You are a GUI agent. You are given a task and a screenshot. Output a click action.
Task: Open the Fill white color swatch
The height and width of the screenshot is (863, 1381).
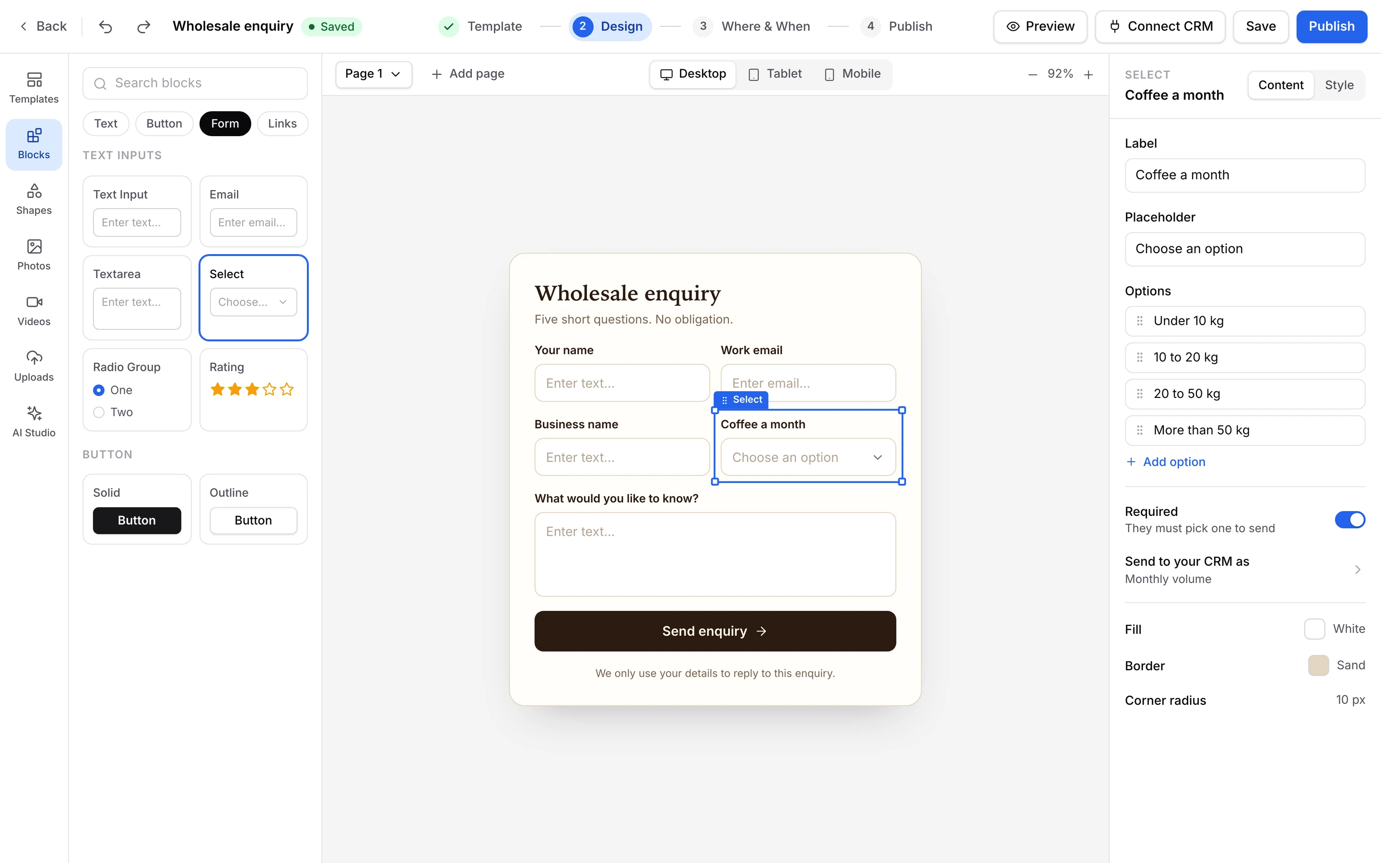click(x=1314, y=629)
